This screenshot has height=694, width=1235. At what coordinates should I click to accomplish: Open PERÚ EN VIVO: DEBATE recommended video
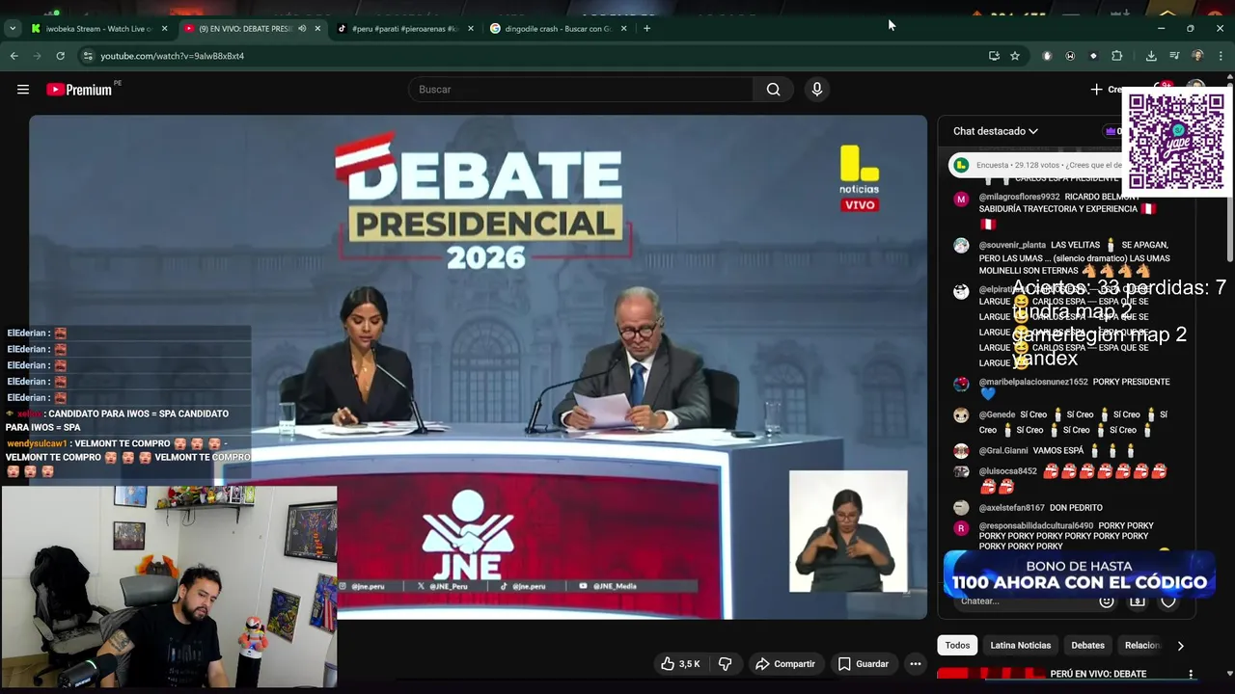1098,674
